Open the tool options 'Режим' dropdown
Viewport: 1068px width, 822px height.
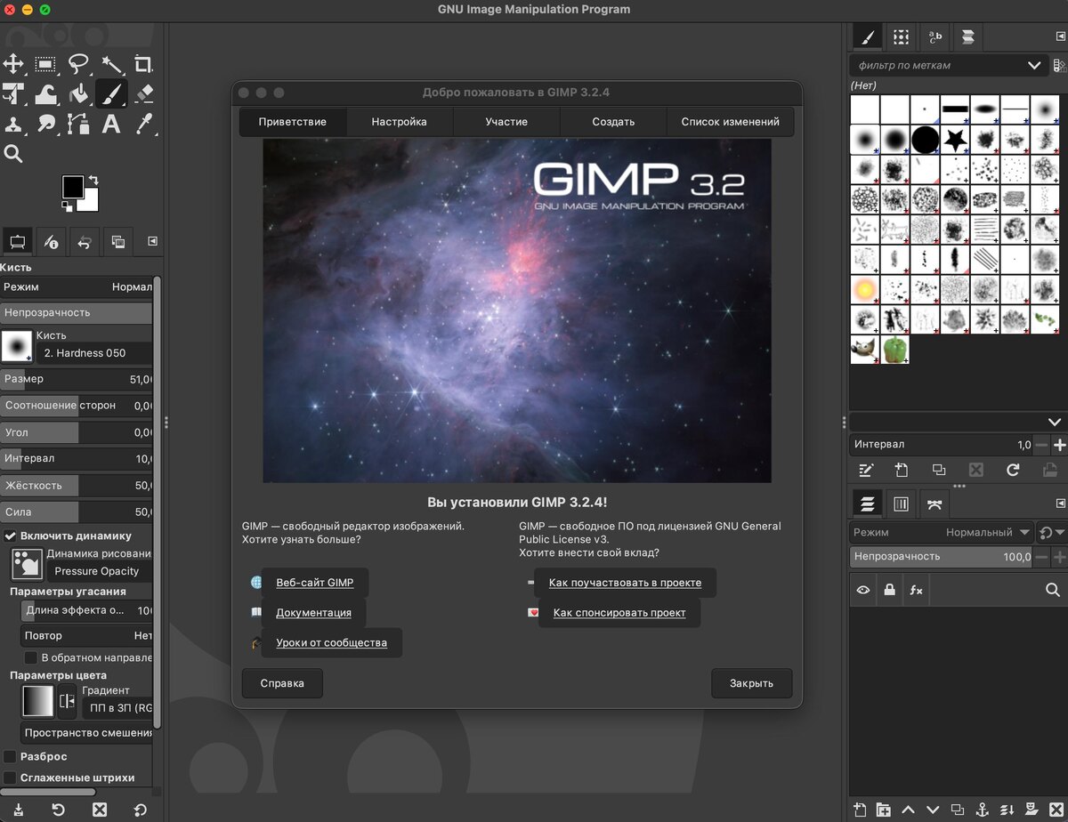77,287
